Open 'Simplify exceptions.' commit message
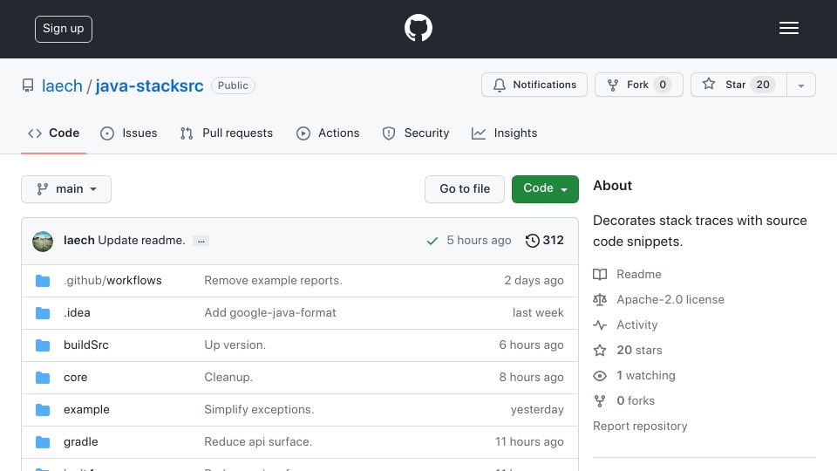This screenshot has height=471, width=837. (259, 410)
